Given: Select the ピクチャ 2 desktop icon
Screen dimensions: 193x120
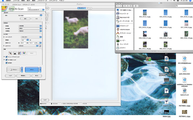Looking at the screenshot, I should tap(166, 102).
